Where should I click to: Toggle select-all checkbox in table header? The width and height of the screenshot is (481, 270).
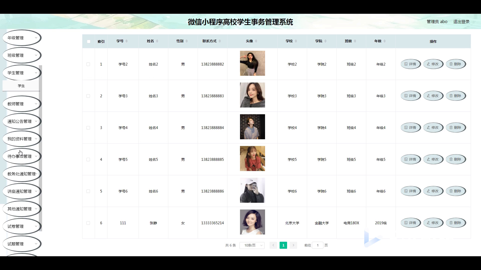[89, 41]
